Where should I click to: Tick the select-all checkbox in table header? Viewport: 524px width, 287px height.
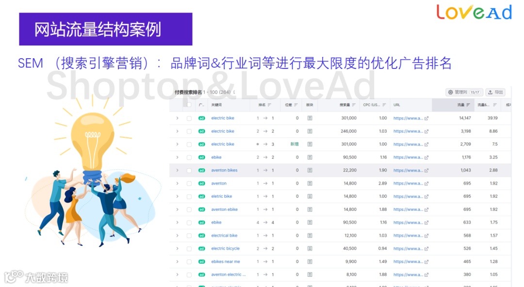point(189,105)
